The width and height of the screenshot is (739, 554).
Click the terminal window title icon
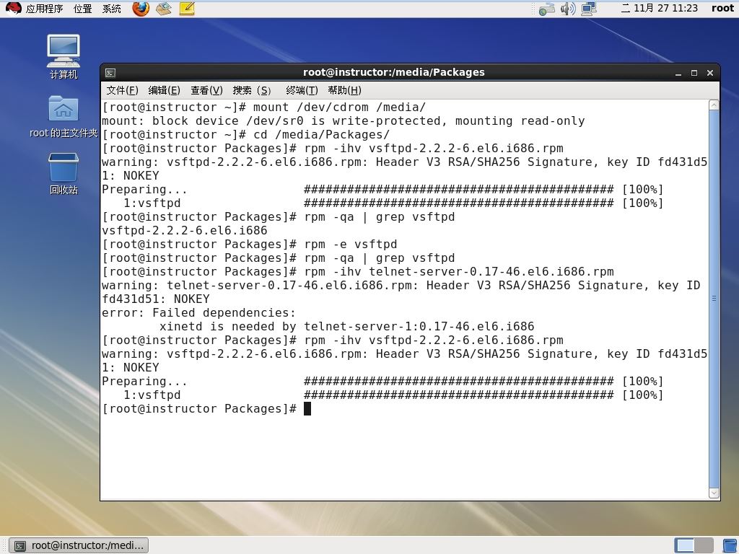click(x=110, y=73)
